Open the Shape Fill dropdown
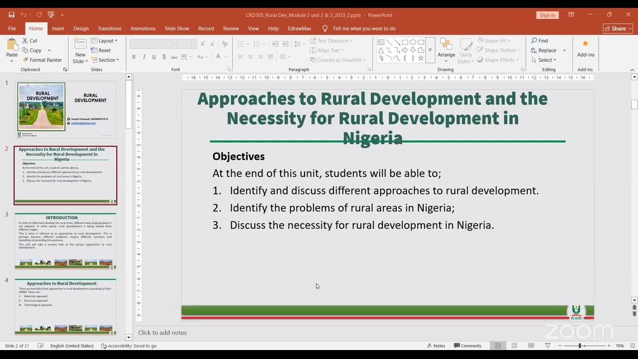 [x=493, y=40]
